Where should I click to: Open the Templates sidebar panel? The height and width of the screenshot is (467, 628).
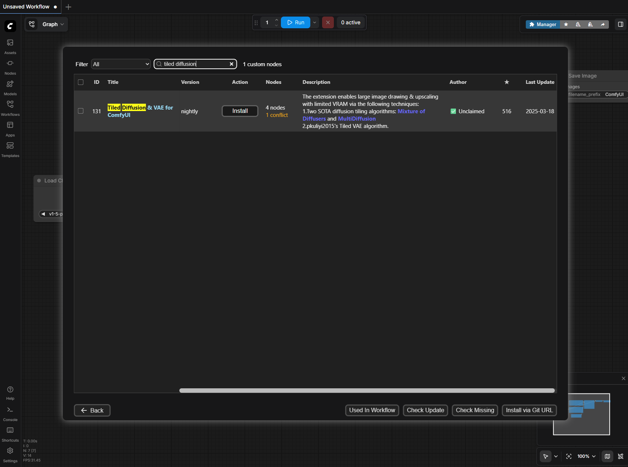tap(10, 149)
